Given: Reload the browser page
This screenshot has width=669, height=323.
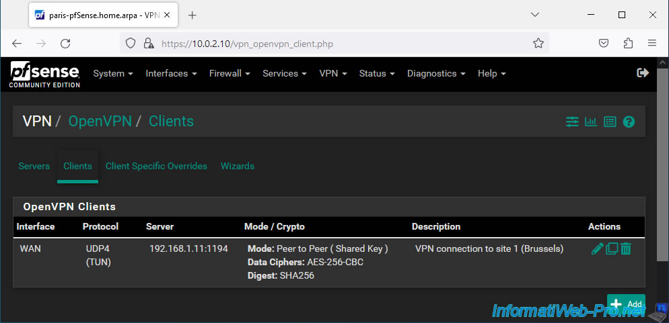Looking at the screenshot, I should point(65,44).
